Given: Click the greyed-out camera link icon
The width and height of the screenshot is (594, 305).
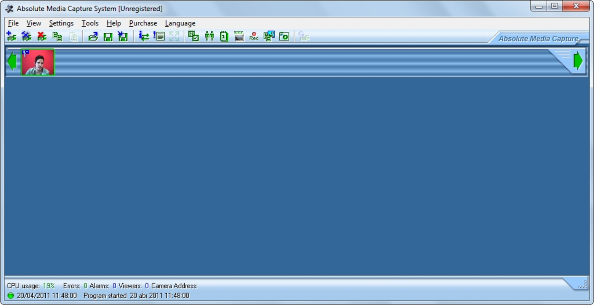Looking at the screenshot, I should 304,36.
